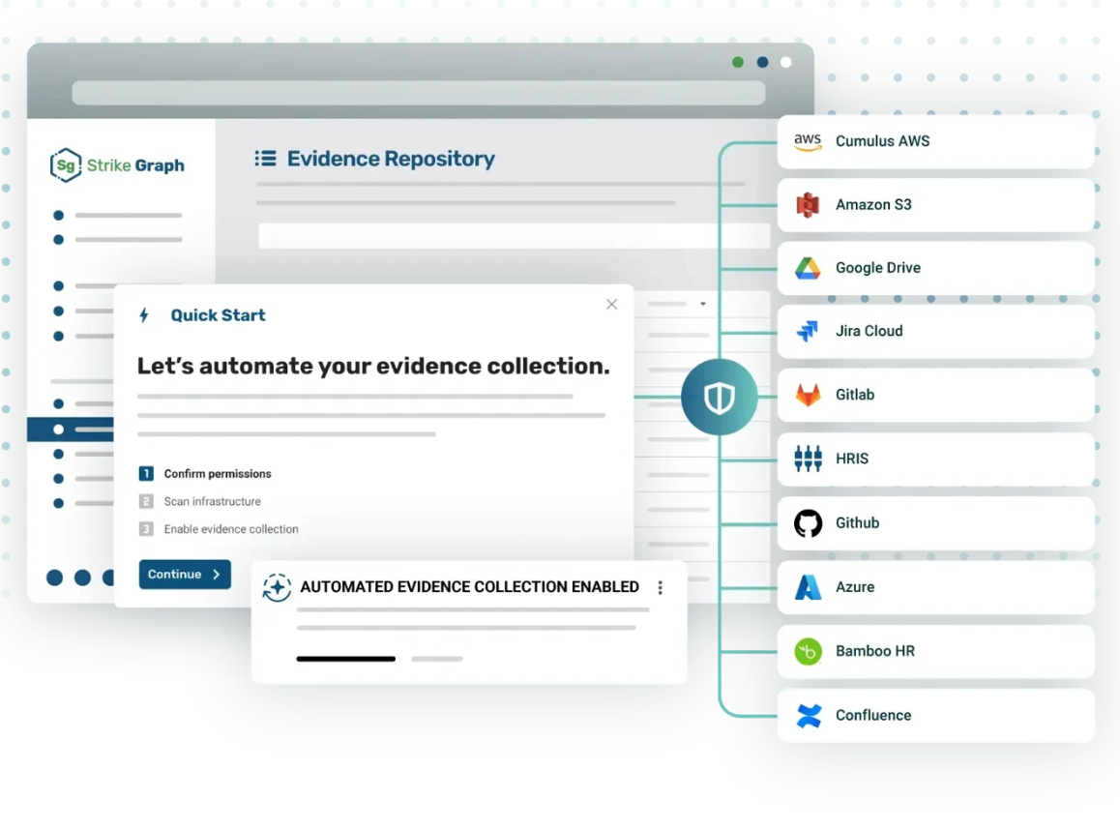Image resolution: width=1120 pixels, height=830 pixels.
Task: Click the central shield hub icon
Action: (720, 397)
